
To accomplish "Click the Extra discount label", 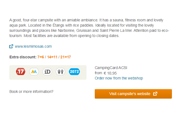I will pos(23,57).
